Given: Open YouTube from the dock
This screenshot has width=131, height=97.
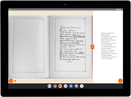Looking at the screenshot, I should (x=60, y=86).
